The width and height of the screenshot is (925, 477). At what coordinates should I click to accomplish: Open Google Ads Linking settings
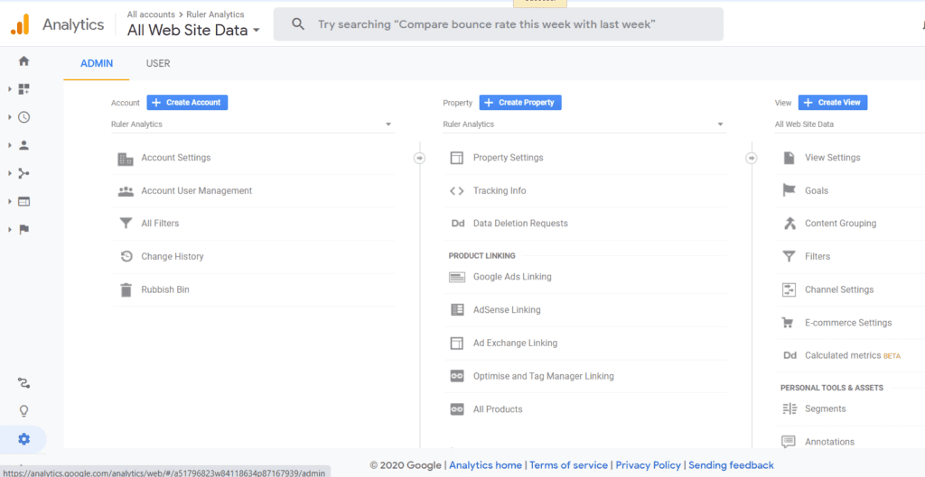point(511,277)
